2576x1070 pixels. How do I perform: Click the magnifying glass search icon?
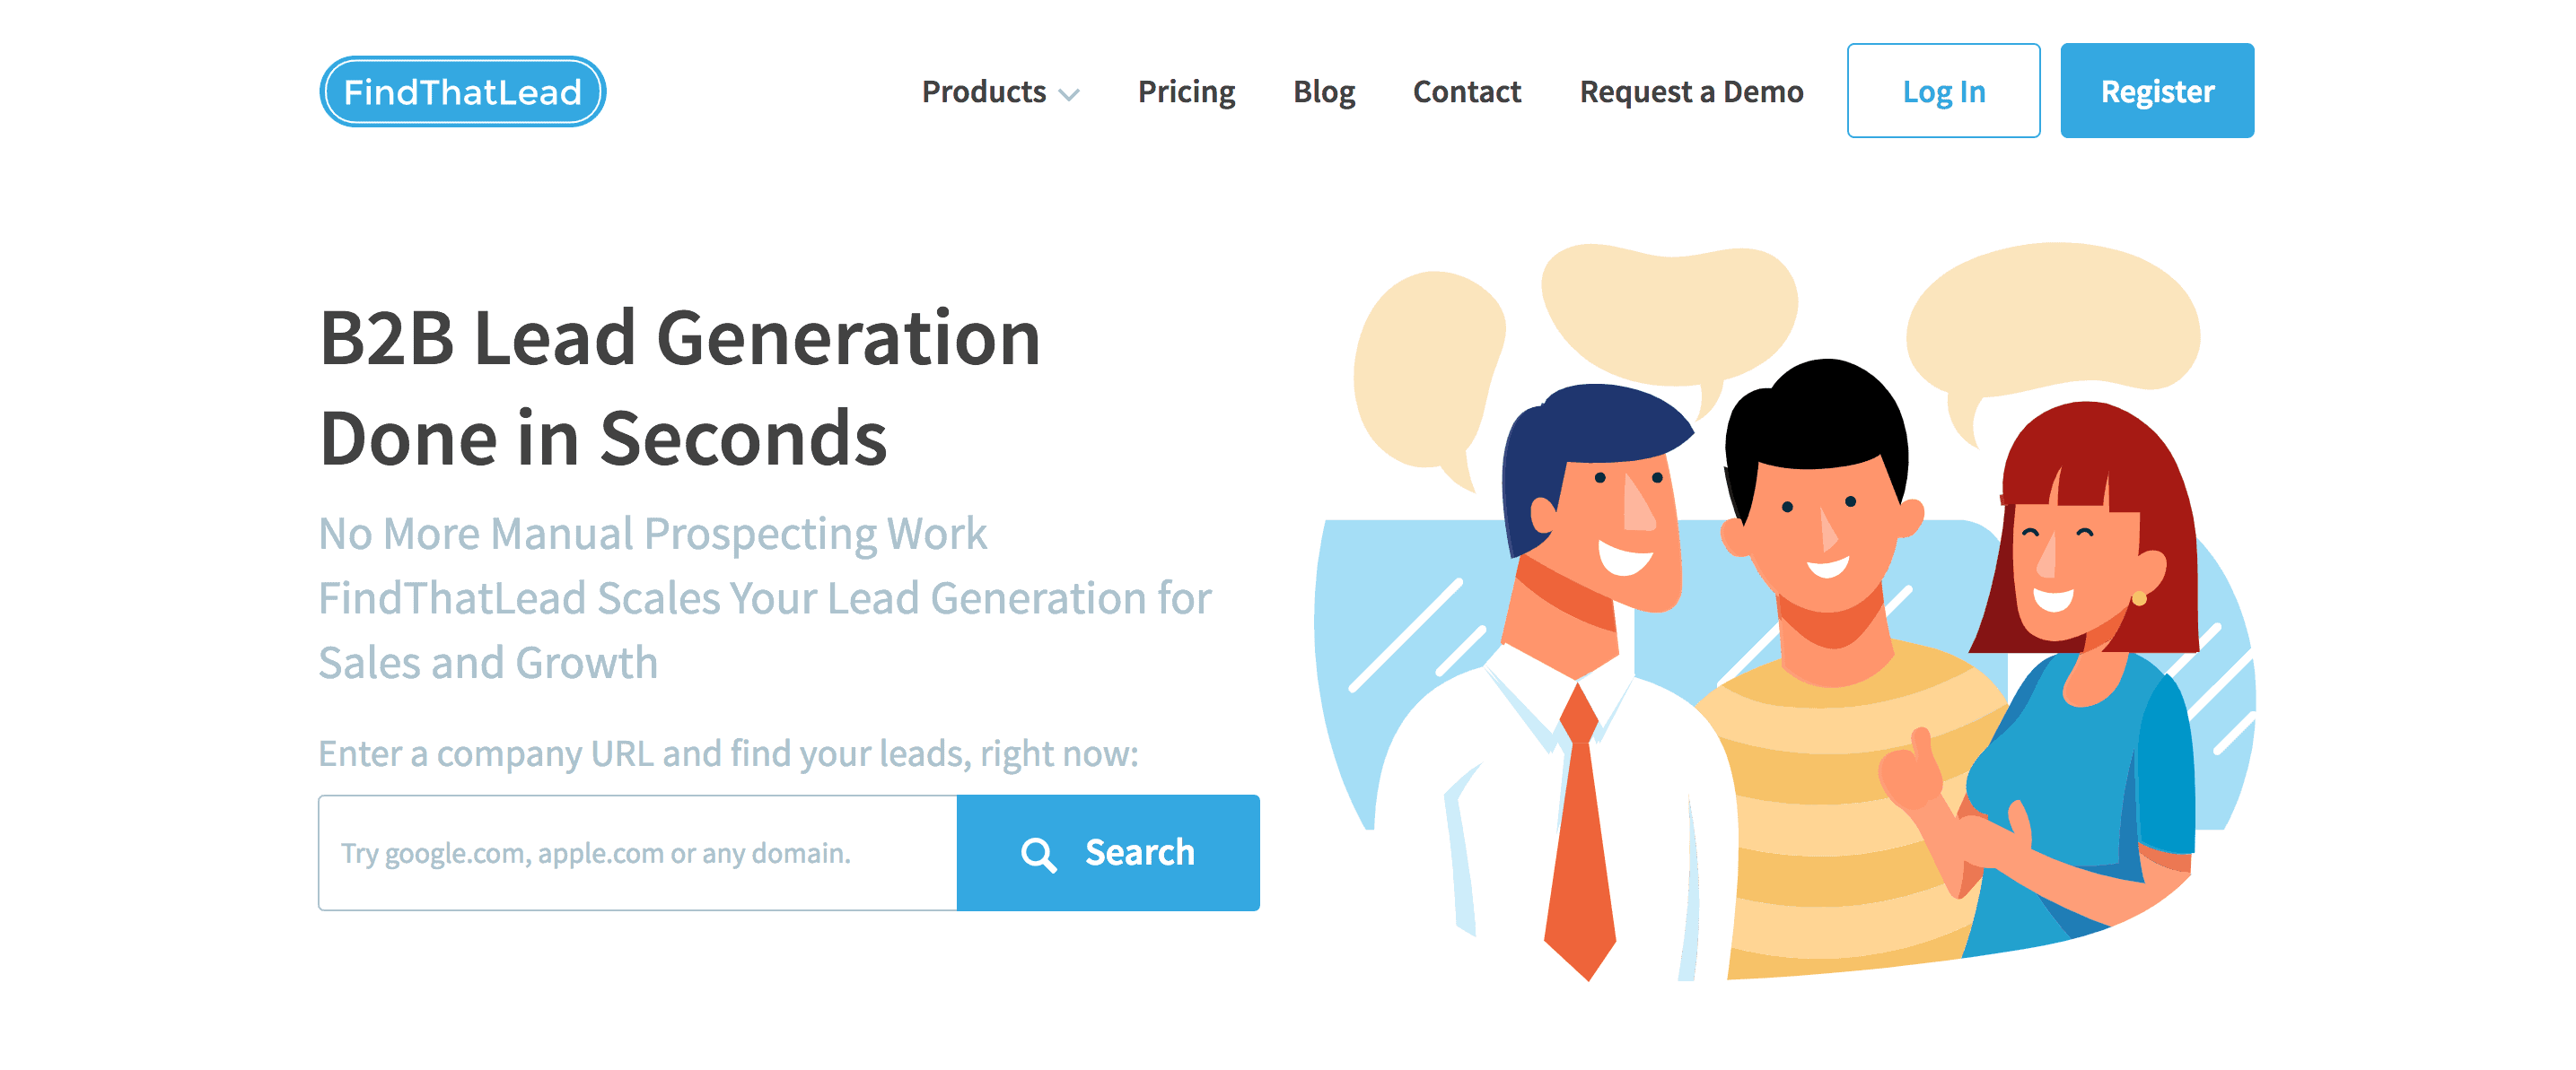[1038, 854]
